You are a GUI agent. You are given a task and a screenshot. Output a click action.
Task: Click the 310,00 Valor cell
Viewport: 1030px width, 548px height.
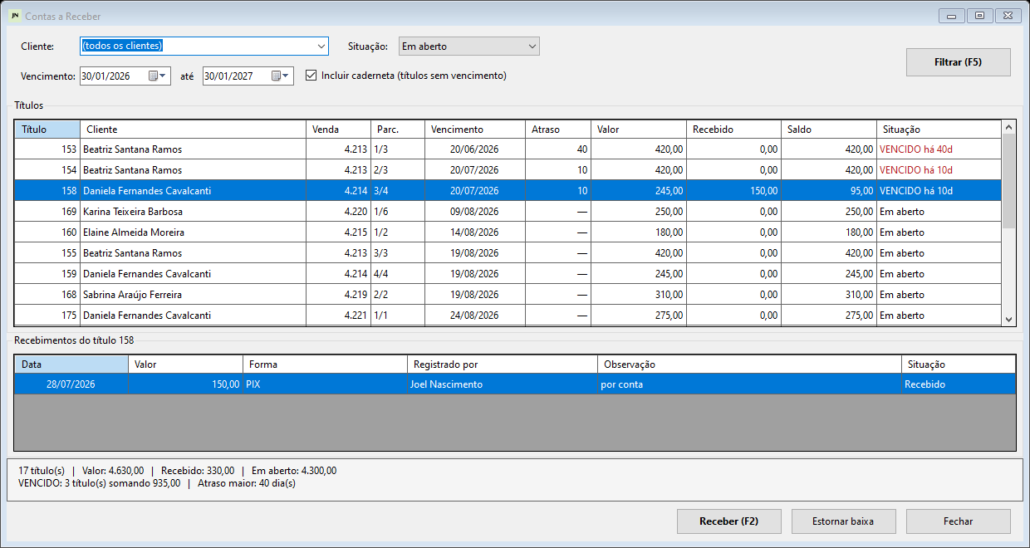click(639, 295)
